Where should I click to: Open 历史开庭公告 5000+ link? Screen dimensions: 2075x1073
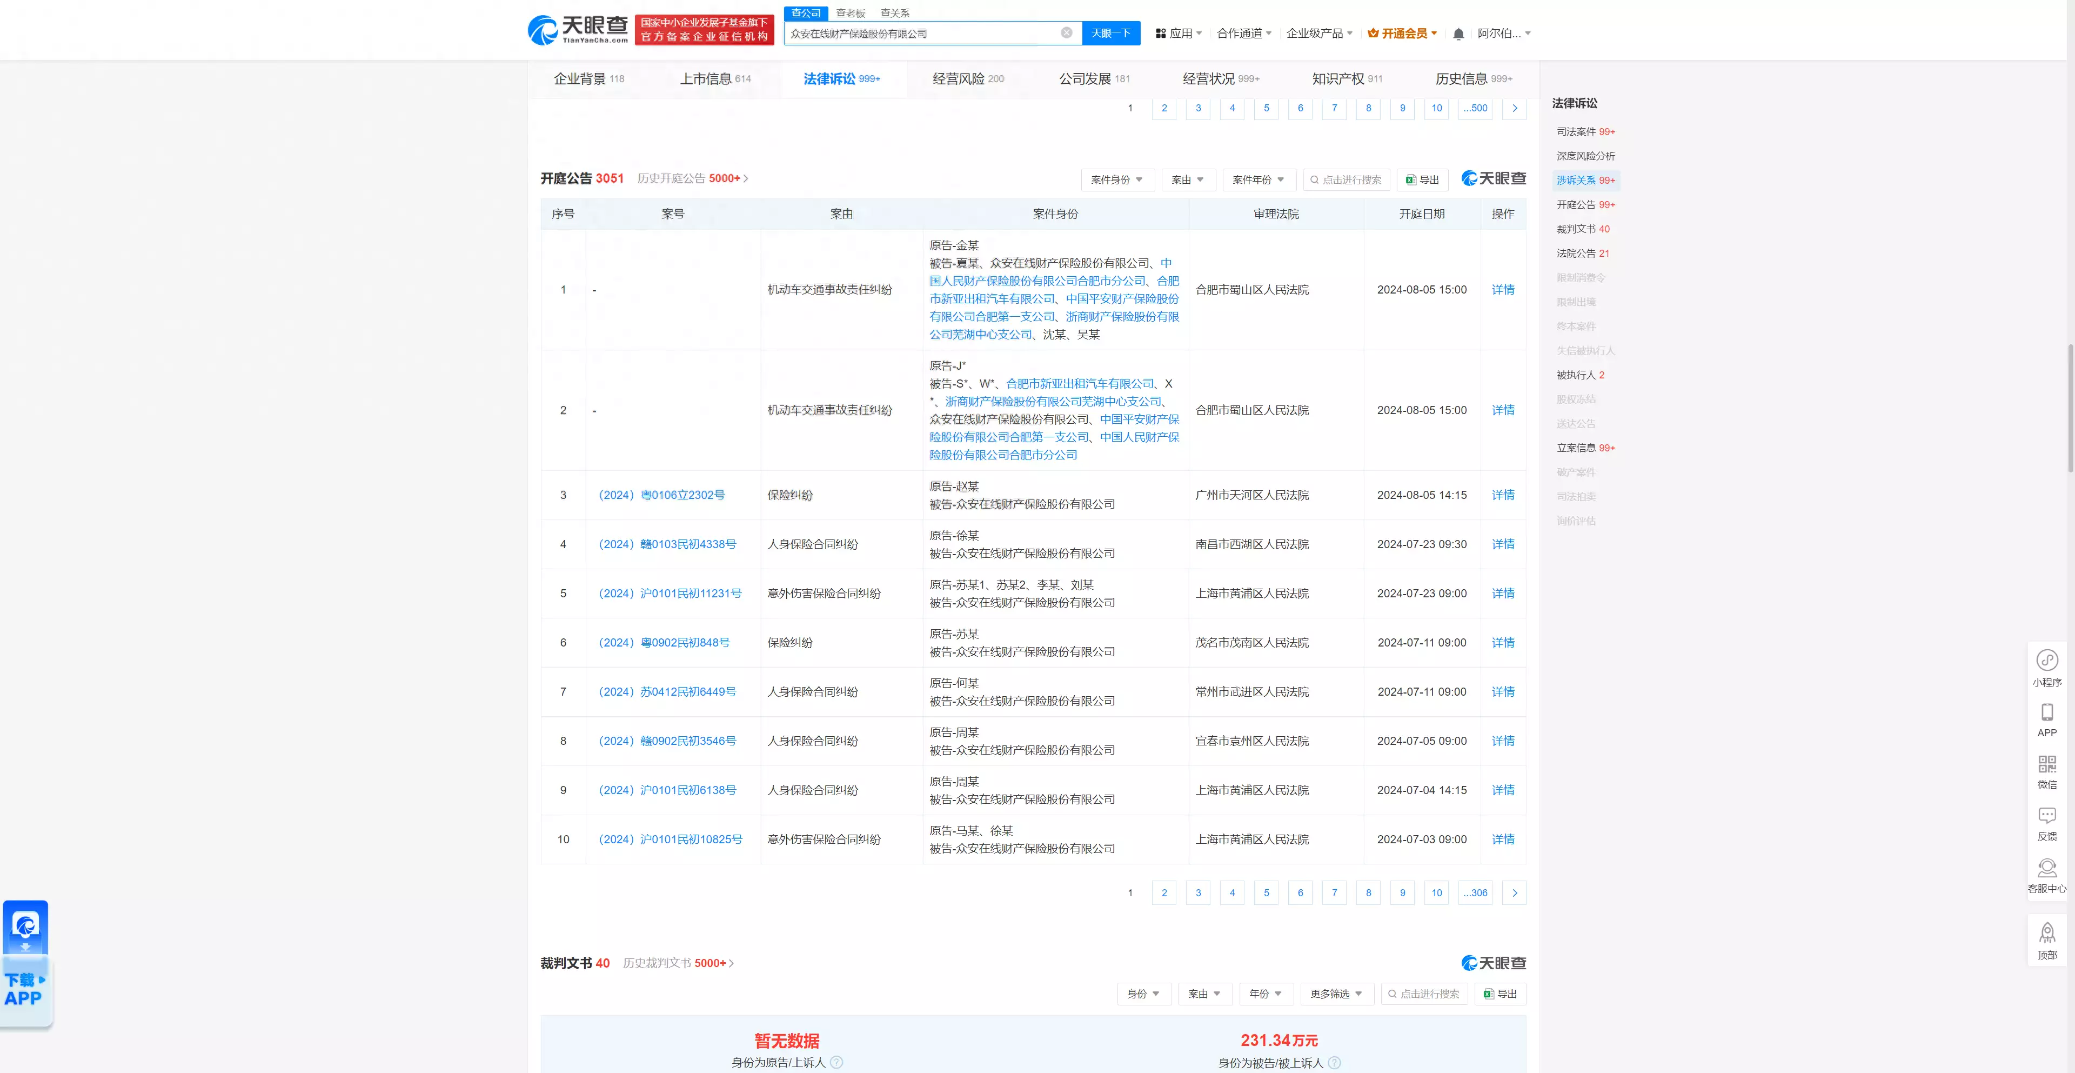693,178
